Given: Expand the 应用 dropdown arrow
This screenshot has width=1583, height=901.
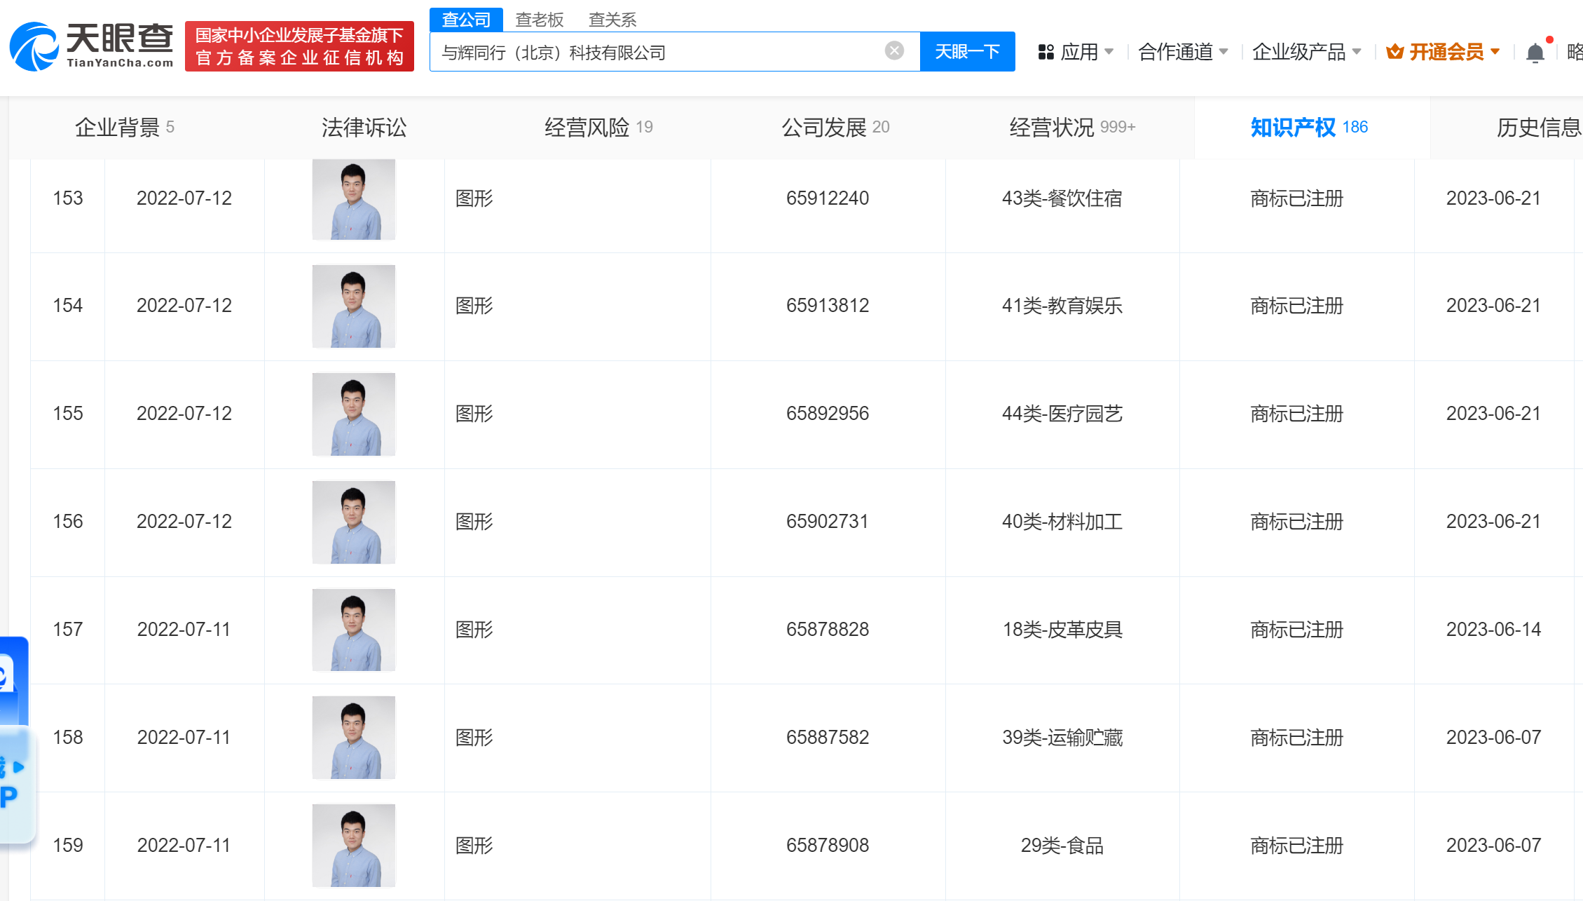Looking at the screenshot, I should pyautogui.click(x=1109, y=52).
